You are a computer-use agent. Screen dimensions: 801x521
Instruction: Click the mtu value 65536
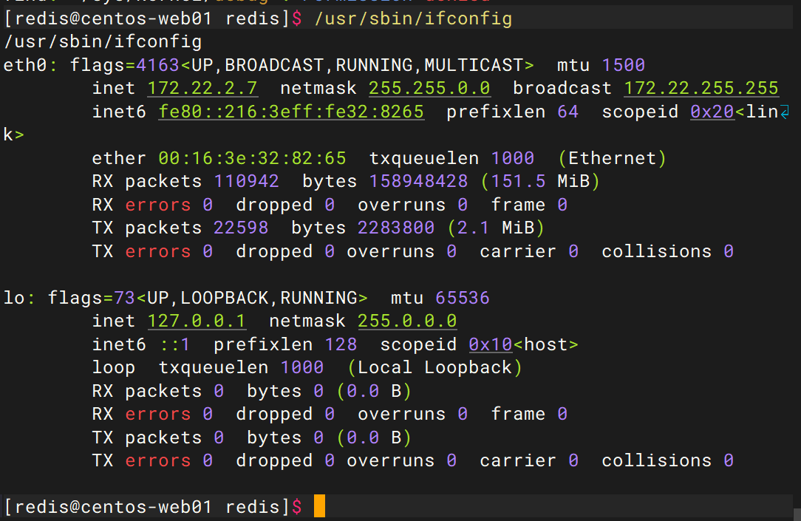(x=463, y=298)
